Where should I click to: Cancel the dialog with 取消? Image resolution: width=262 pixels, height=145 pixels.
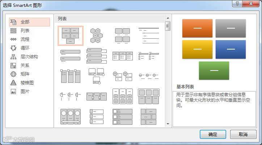click(243, 135)
